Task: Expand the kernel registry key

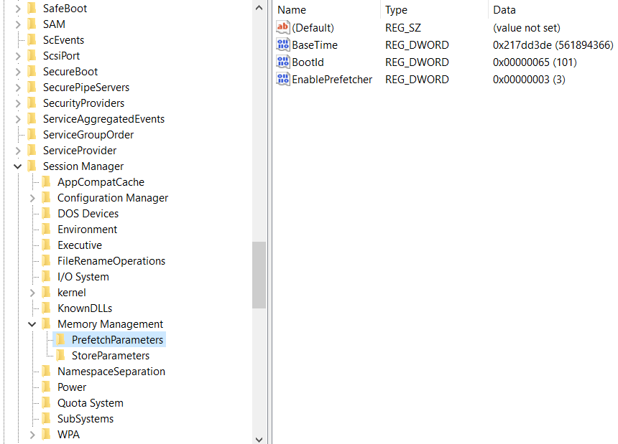Action: [x=32, y=293]
